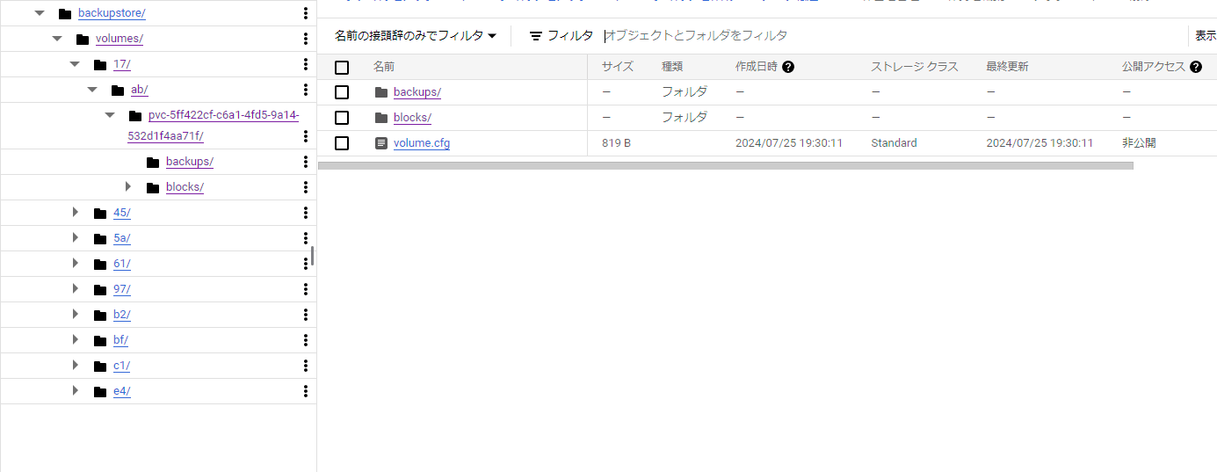Expand the bf/ tree node
This screenshot has width=1217, height=472.
pos(75,339)
